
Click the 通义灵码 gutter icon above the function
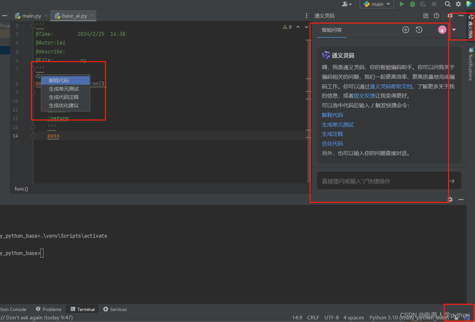point(38,76)
